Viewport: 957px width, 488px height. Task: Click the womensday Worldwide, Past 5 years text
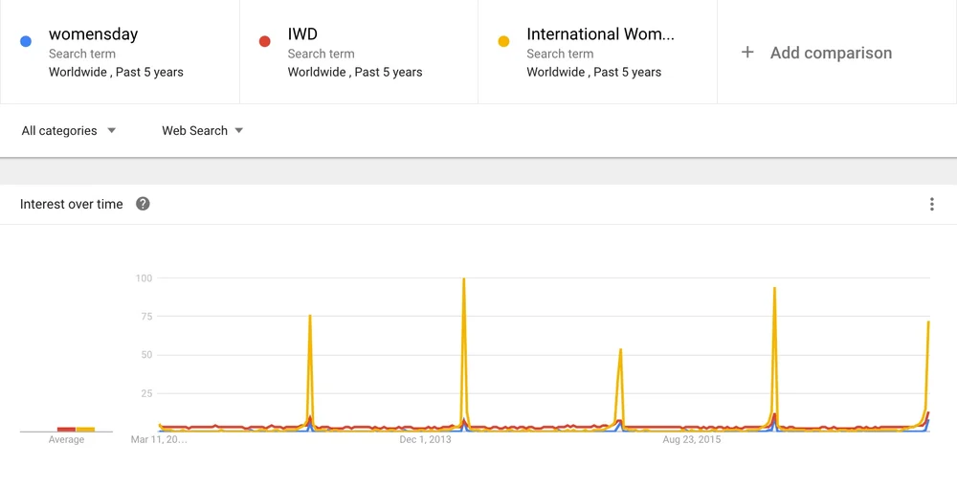point(116,72)
